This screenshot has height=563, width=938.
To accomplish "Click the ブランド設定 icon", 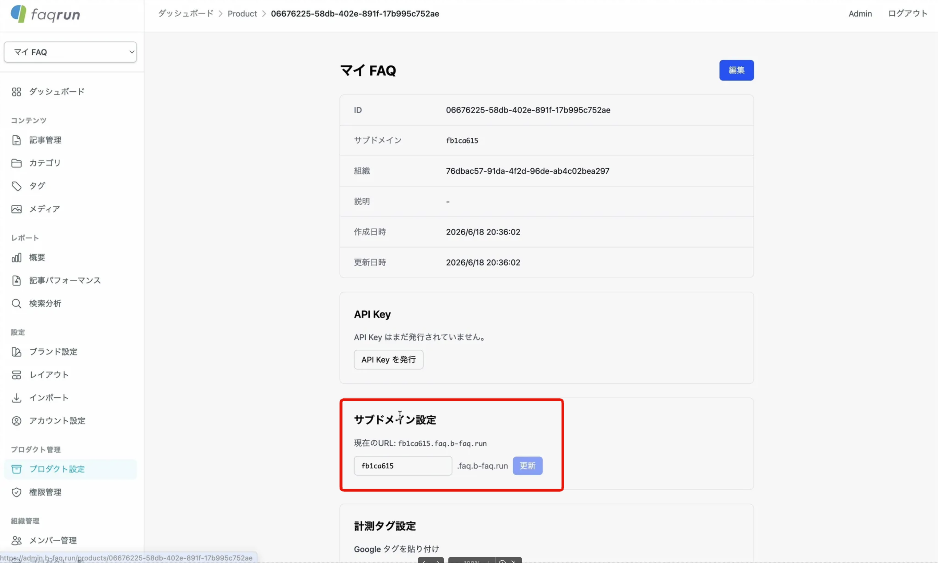I will pos(16,352).
